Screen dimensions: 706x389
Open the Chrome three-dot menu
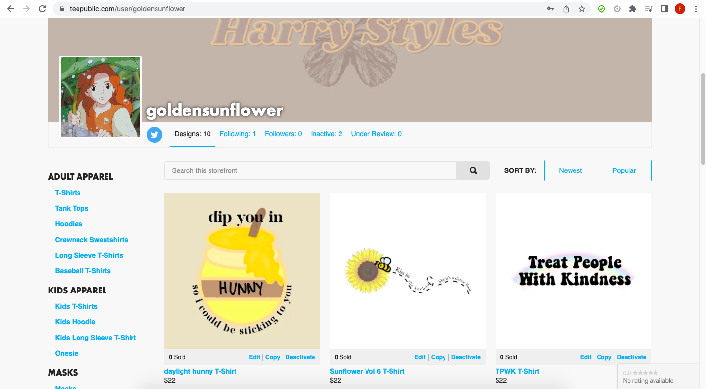pos(696,9)
